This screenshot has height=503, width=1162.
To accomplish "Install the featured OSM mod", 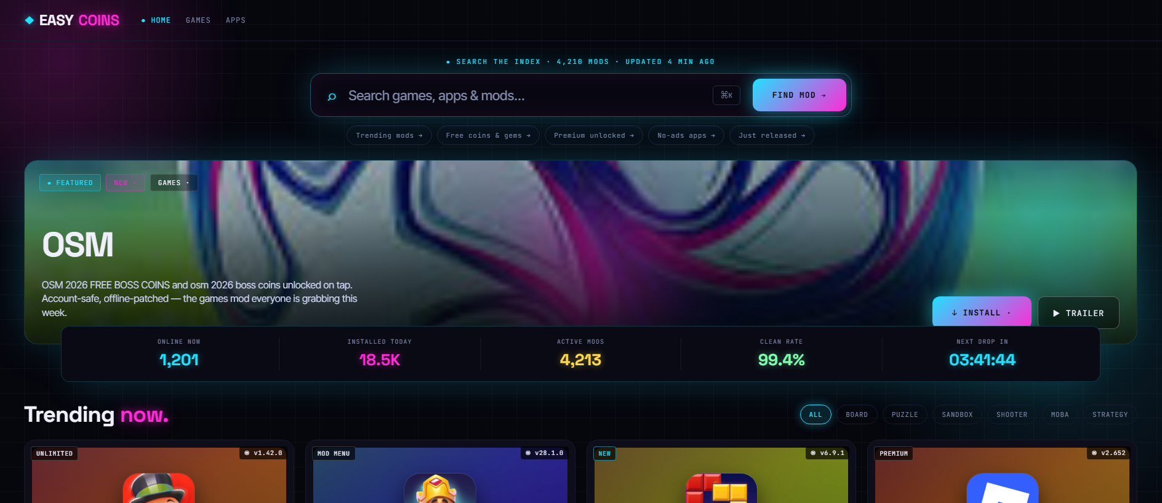I will [982, 312].
